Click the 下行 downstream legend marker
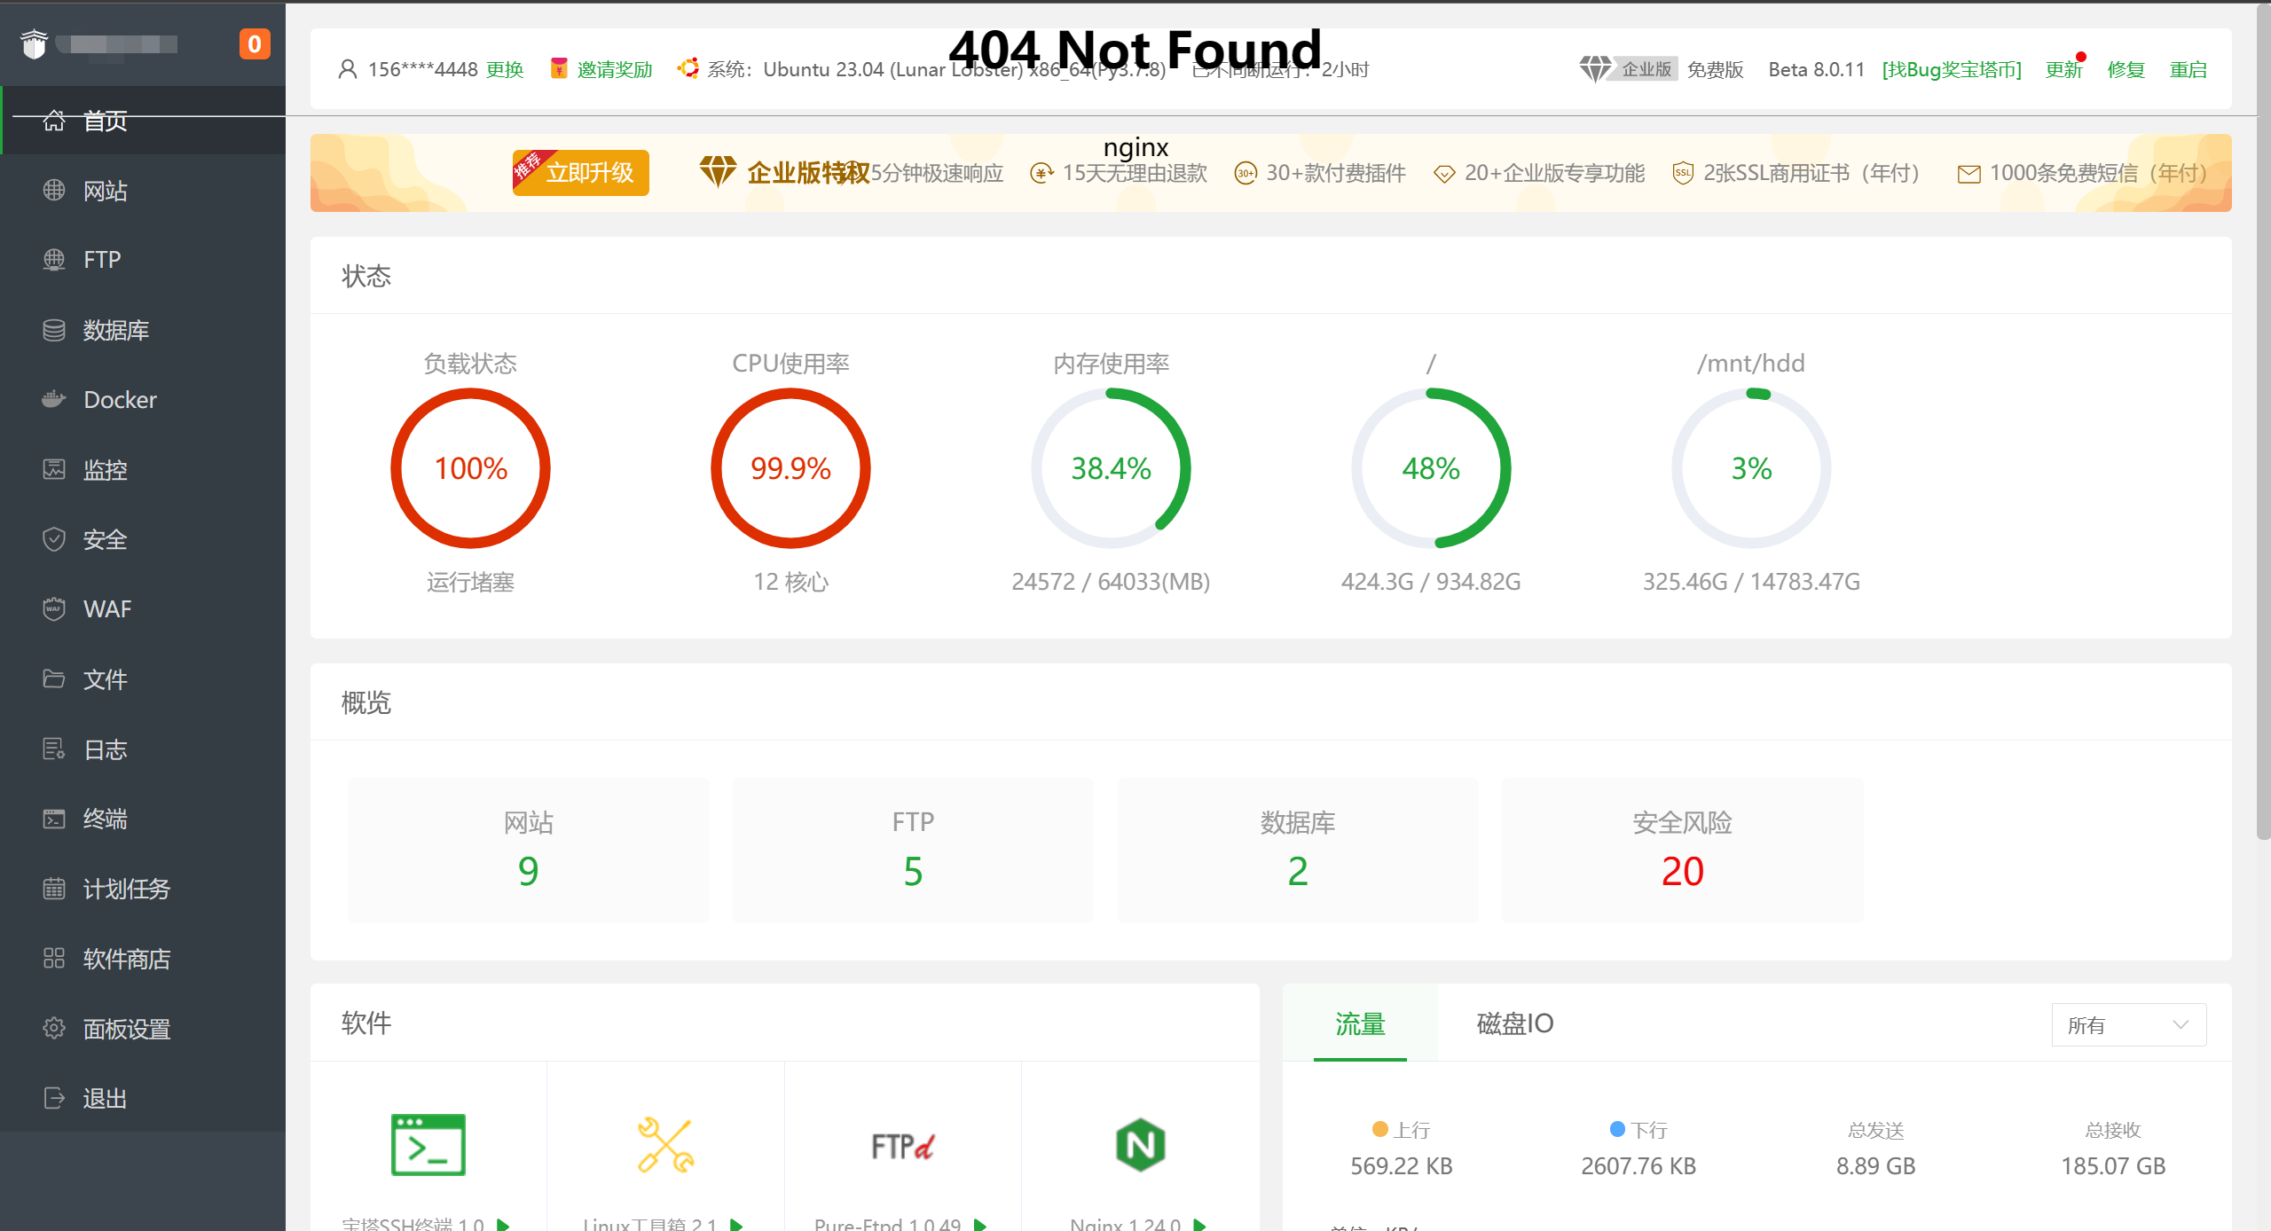This screenshot has height=1231, width=2271. coord(1617,1129)
